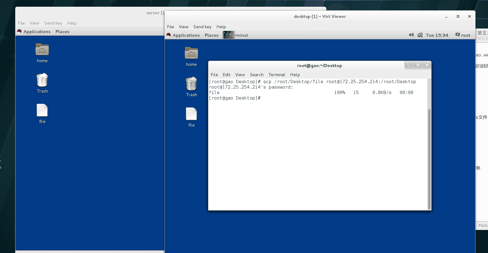Viewport: 488px width, 253px height.
Task: Open the Trash icon in desktop (1) window
Action: pyautogui.click(x=191, y=84)
